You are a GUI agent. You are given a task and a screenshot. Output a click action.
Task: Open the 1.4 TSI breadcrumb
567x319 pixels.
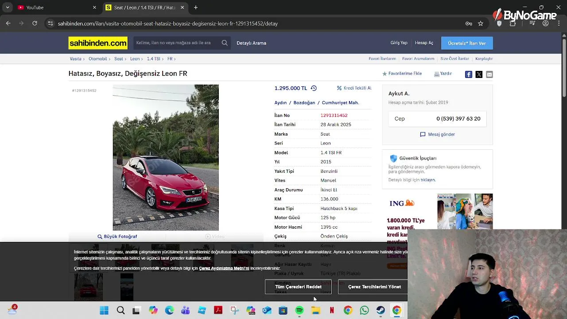153,58
